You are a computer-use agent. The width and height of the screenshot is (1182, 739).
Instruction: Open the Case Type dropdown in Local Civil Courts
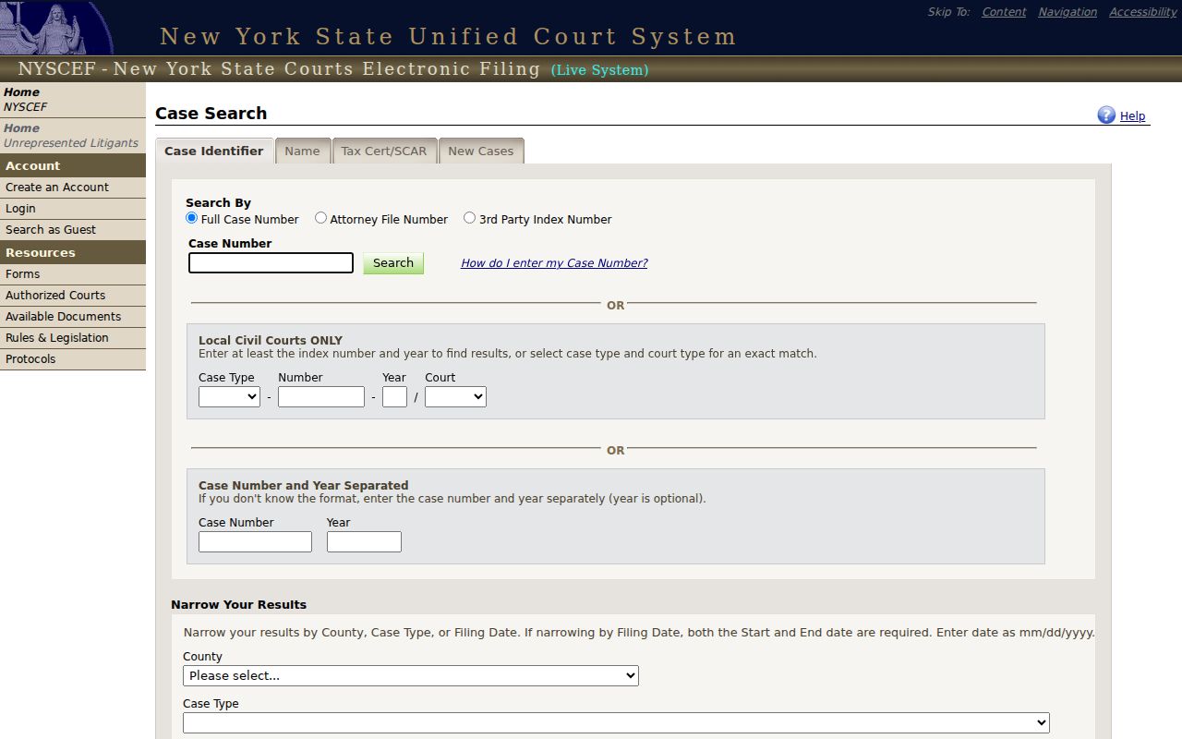[x=229, y=396]
